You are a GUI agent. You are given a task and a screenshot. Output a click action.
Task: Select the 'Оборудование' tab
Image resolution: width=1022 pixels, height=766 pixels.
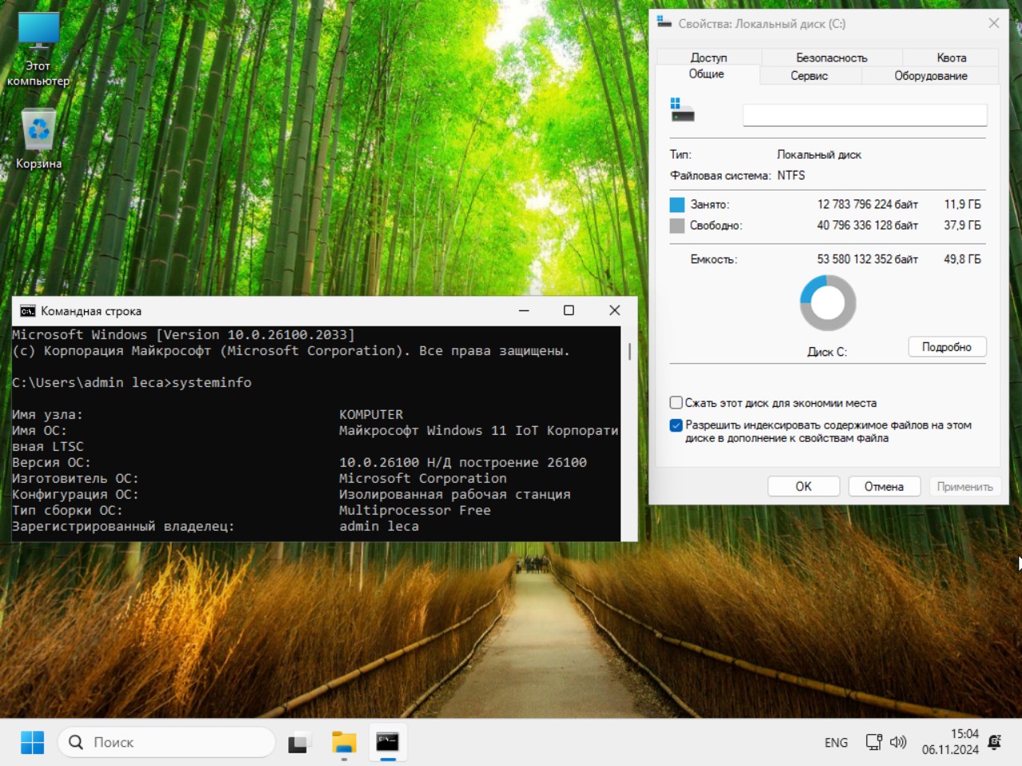point(930,76)
